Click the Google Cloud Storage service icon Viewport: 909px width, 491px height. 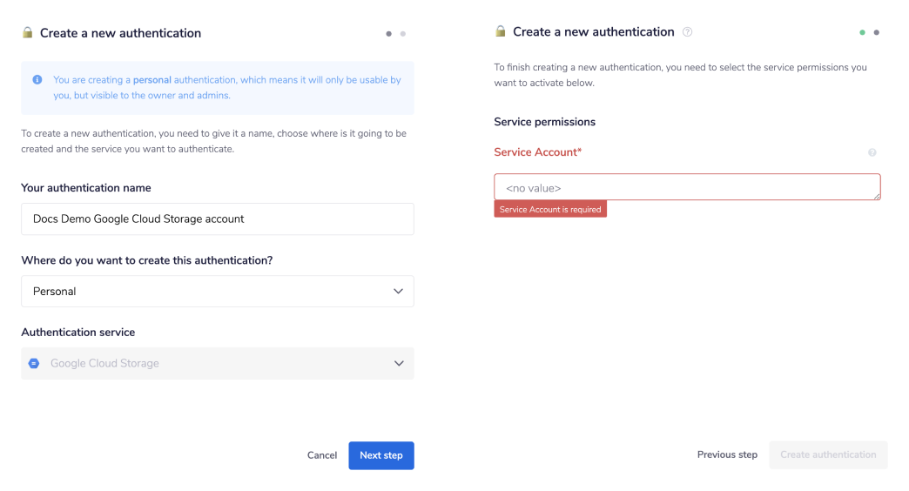coord(34,363)
